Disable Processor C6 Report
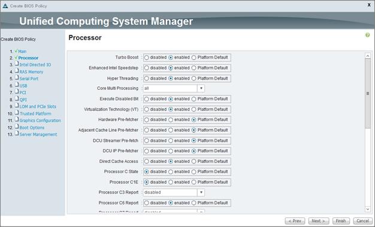 pyautogui.click(x=147, y=203)
